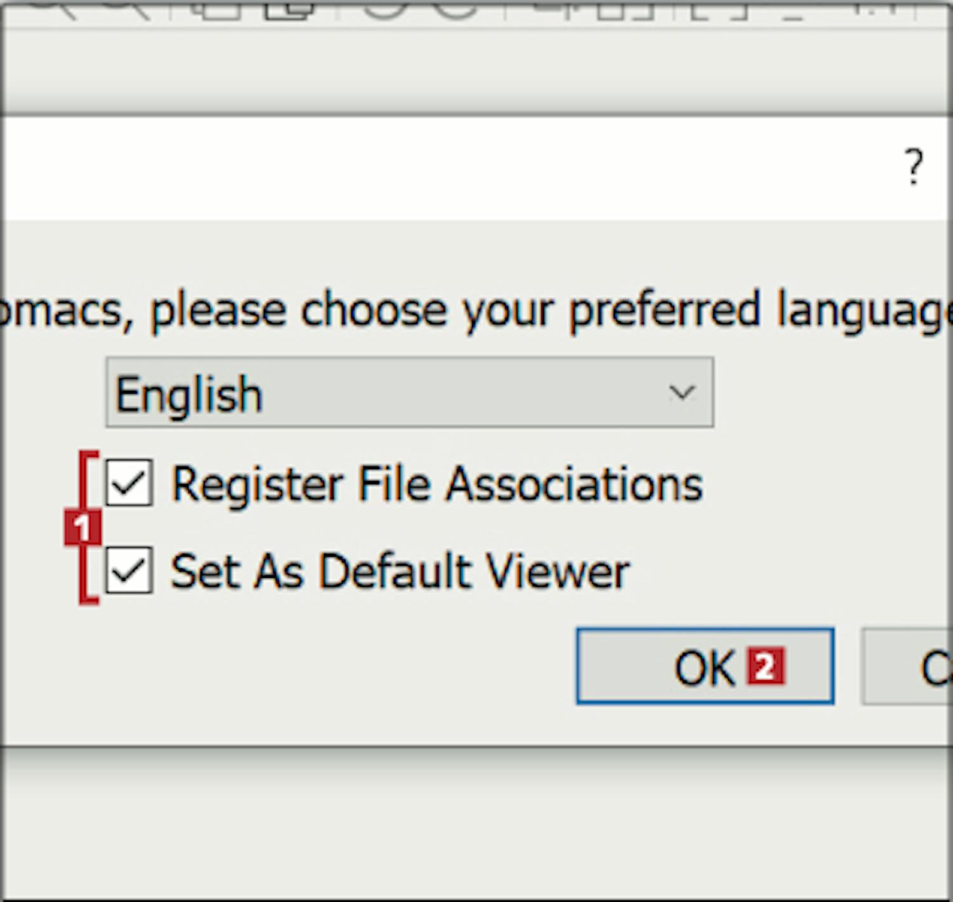This screenshot has width=953, height=902.
Task: Click the language dropdown chevron arrow
Action: (x=682, y=393)
